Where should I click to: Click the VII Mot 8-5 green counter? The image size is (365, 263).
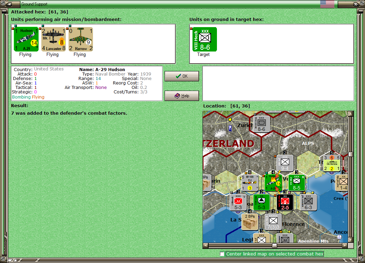click(x=296, y=183)
